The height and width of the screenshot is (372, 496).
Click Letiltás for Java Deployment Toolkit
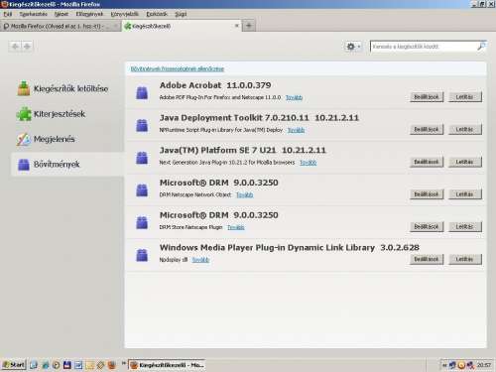click(x=464, y=129)
